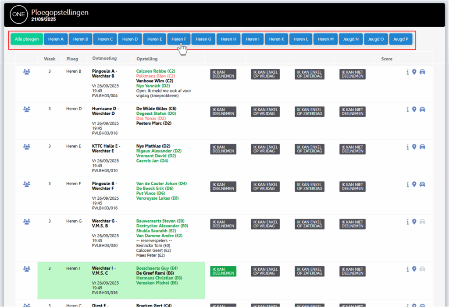The image size is (449, 307).
Task: Click car icon for Heren F match
Action: (422, 184)
